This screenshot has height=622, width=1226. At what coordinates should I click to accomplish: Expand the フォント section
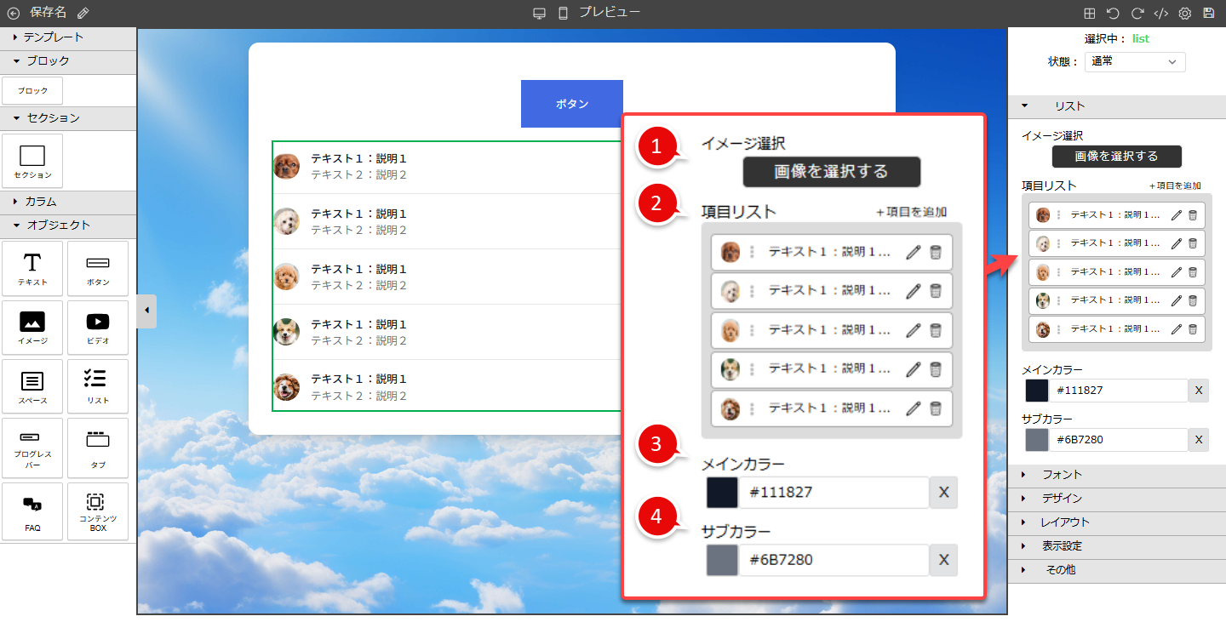[x=1062, y=475]
